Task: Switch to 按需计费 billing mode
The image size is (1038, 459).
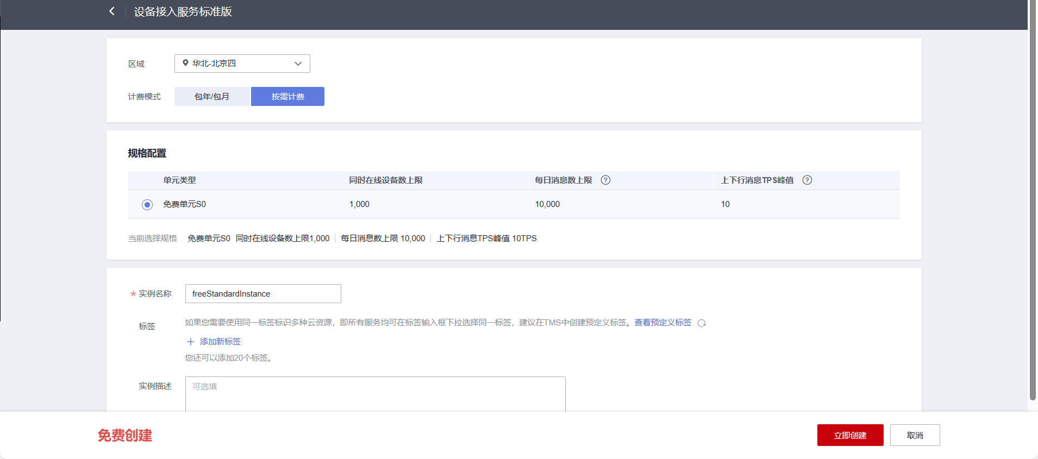Action: [x=287, y=97]
